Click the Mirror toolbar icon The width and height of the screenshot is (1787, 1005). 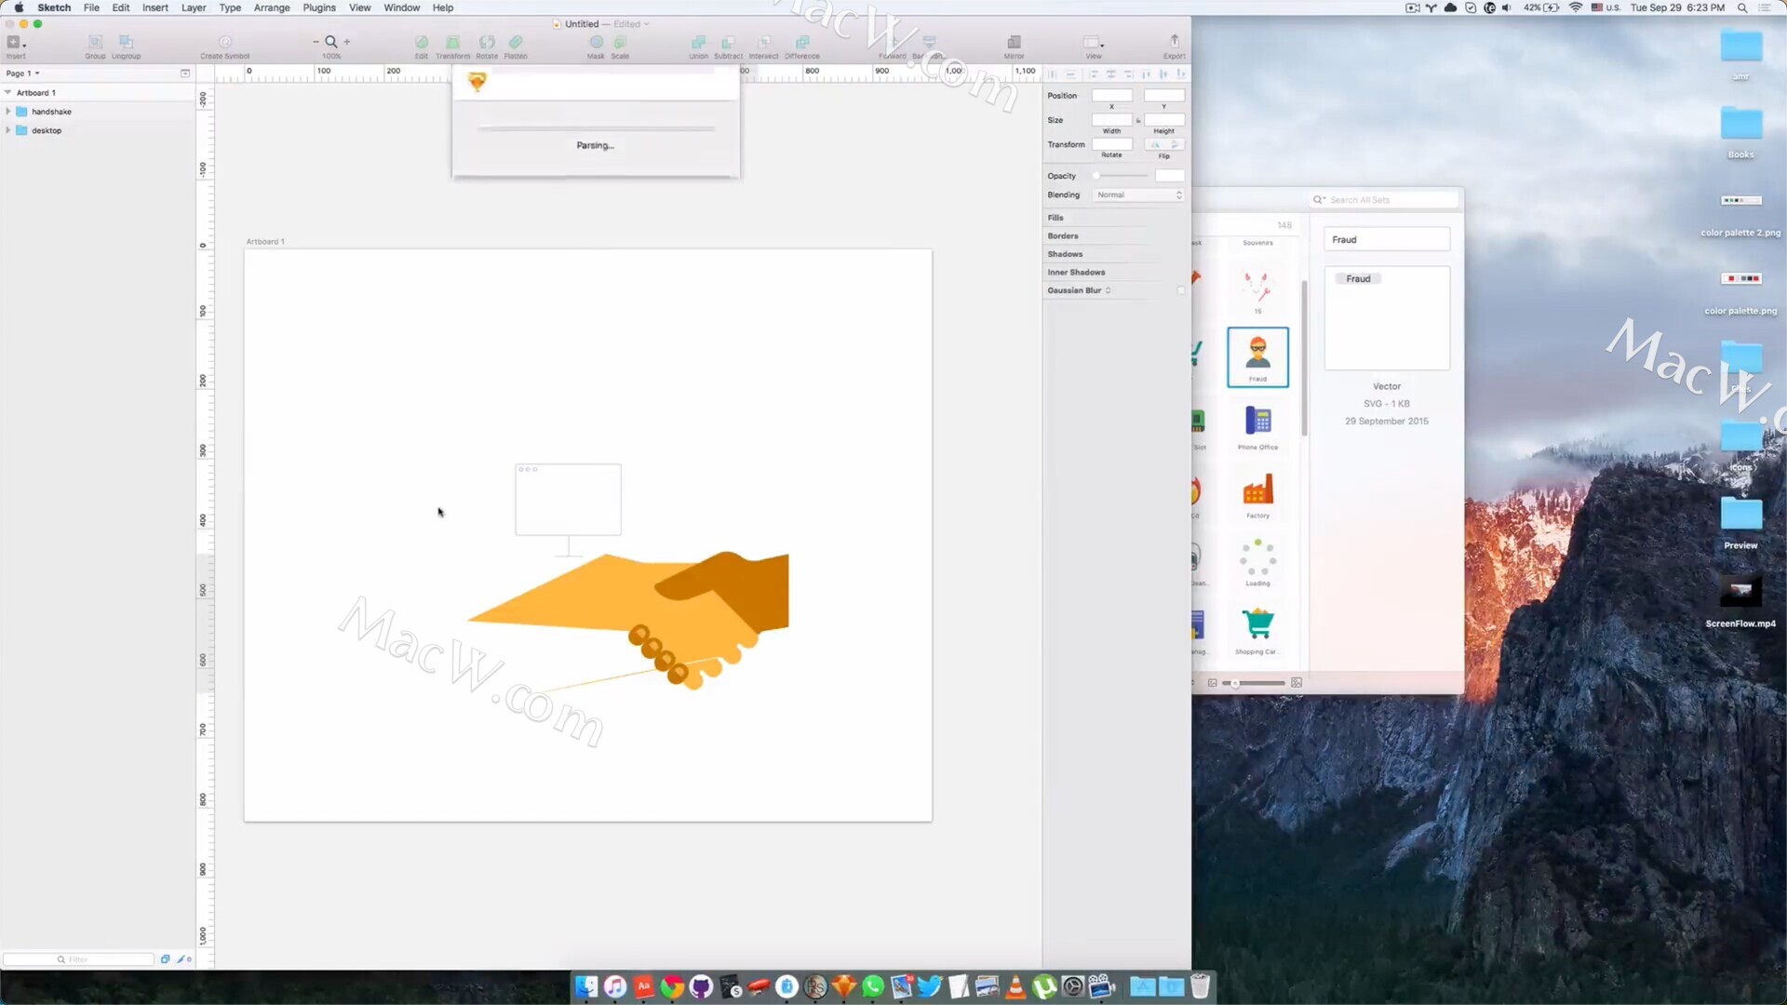pyautogui.click(x=1014, y=46)
